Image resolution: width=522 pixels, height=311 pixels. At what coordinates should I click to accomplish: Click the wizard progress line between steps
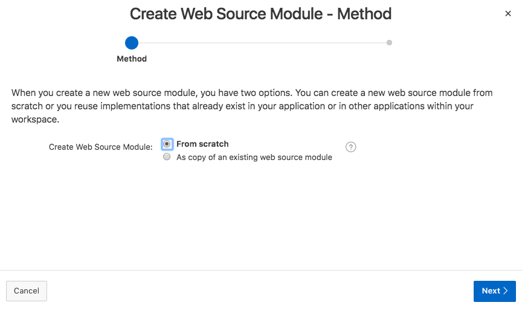pos(260,43)
